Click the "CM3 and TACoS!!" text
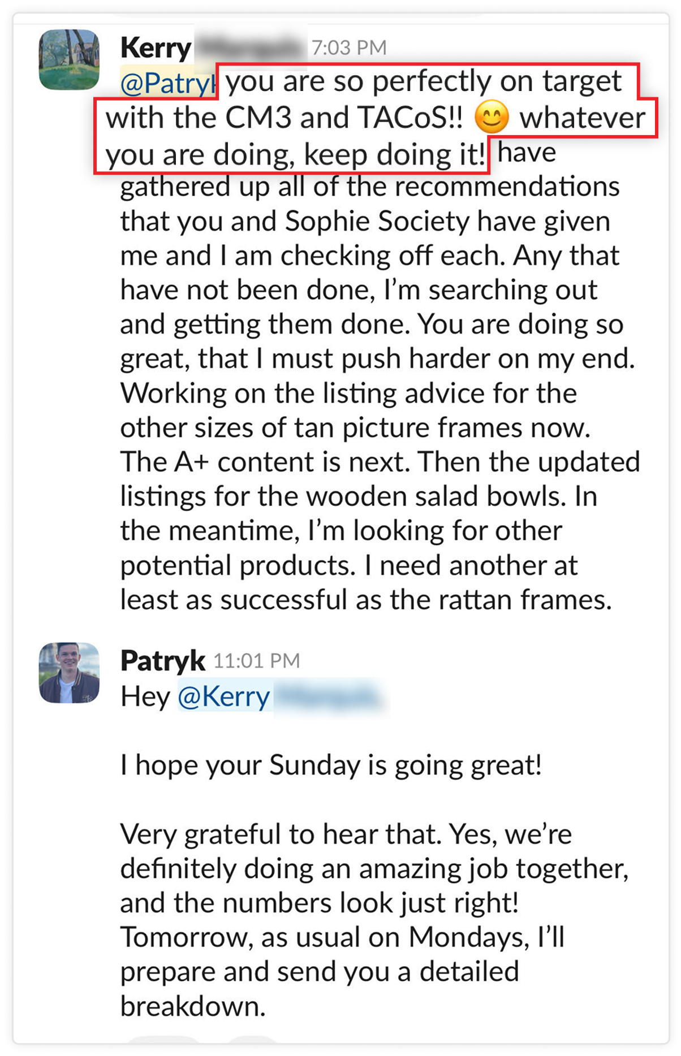 344,118
